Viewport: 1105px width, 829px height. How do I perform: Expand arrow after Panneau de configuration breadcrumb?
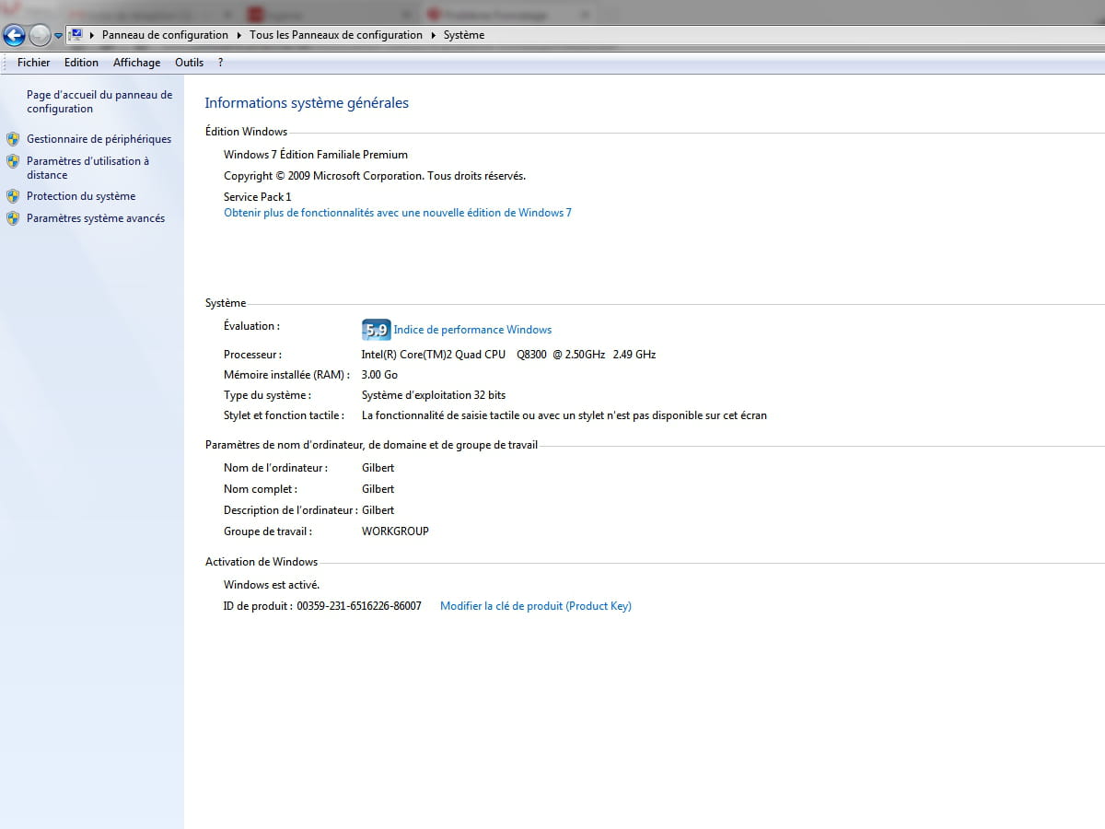point(239,35)
